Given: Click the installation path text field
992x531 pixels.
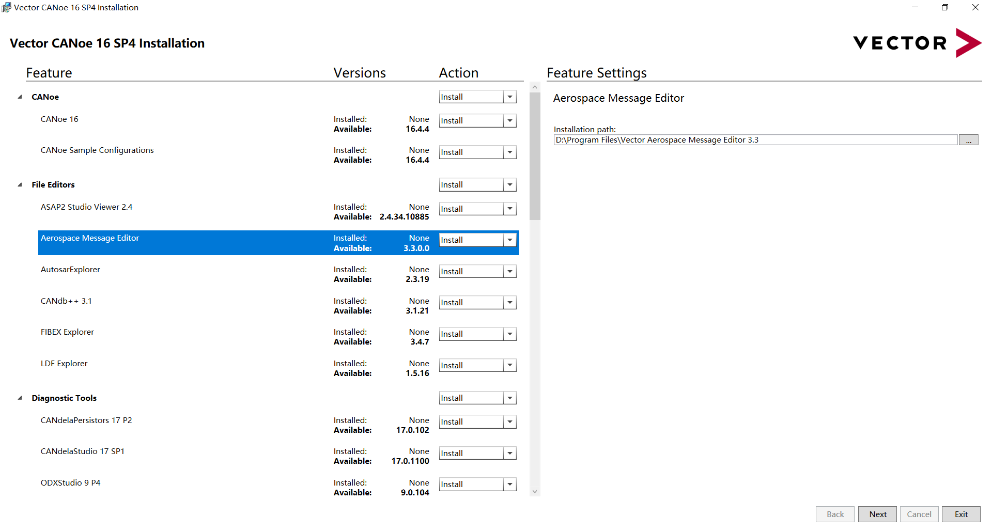Looking at the screenshot, I should point(755,140).
